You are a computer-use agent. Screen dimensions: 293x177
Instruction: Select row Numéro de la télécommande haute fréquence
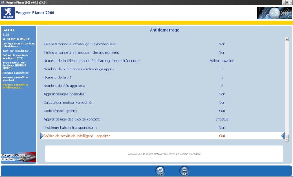162,60
